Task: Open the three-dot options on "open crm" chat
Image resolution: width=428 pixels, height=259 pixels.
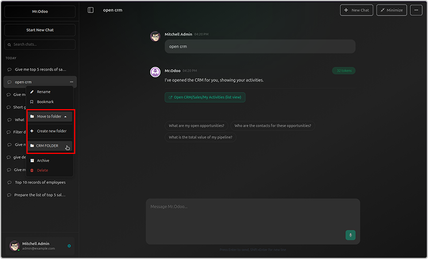Action: (71, 82)
